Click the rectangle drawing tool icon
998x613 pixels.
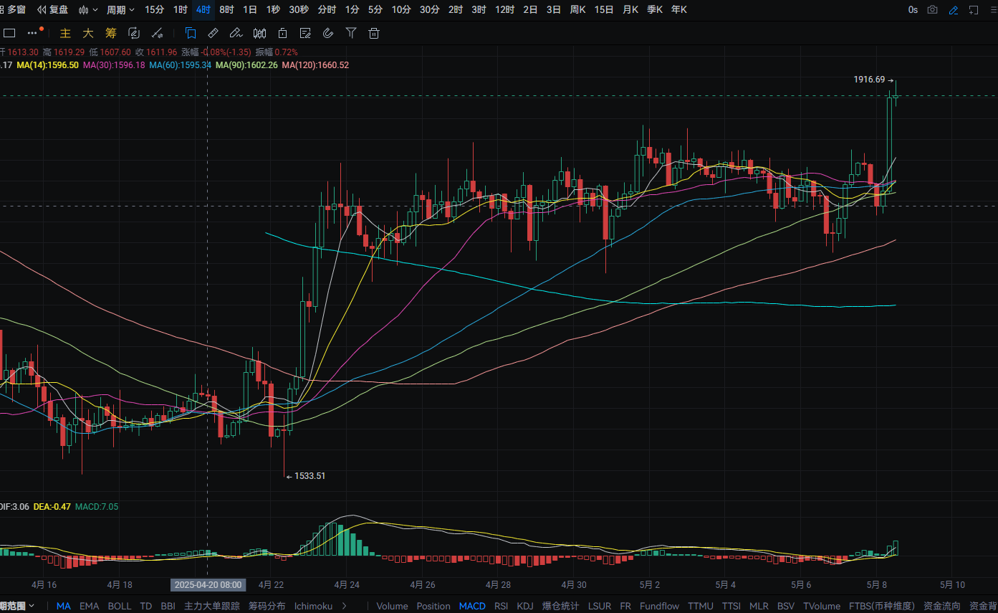(x=9, y=33)
